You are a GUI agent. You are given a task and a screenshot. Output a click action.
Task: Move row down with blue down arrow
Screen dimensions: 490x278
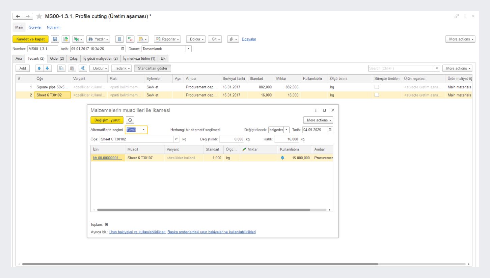[47, 68]
